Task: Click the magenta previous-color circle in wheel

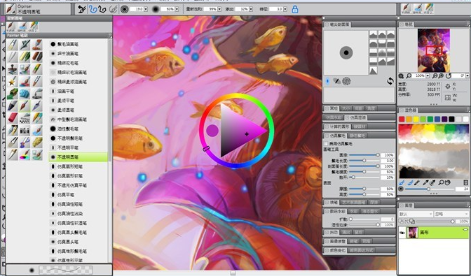Action: [212, 131]
